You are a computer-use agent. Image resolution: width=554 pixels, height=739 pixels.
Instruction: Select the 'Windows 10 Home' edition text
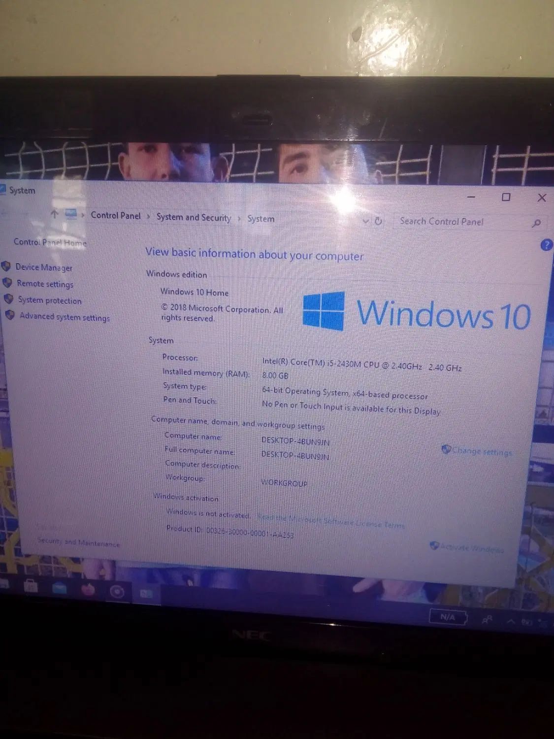(x=195, y=292)
